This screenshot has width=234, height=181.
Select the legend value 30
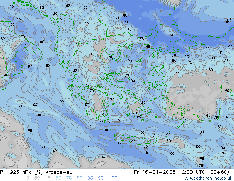click(37, 178)
